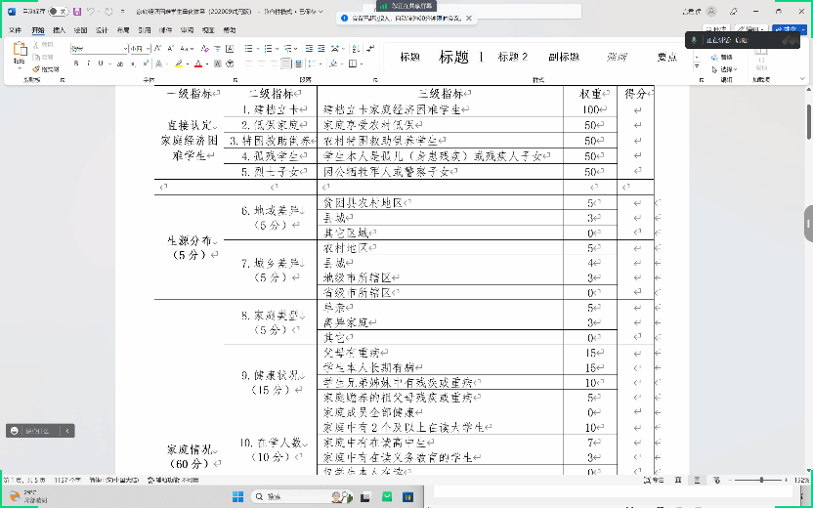The width and height of the screenshot is (813, 508).
Task: Toggle Italic formatting
Action: pyautogui.click(x=88, y=63)
